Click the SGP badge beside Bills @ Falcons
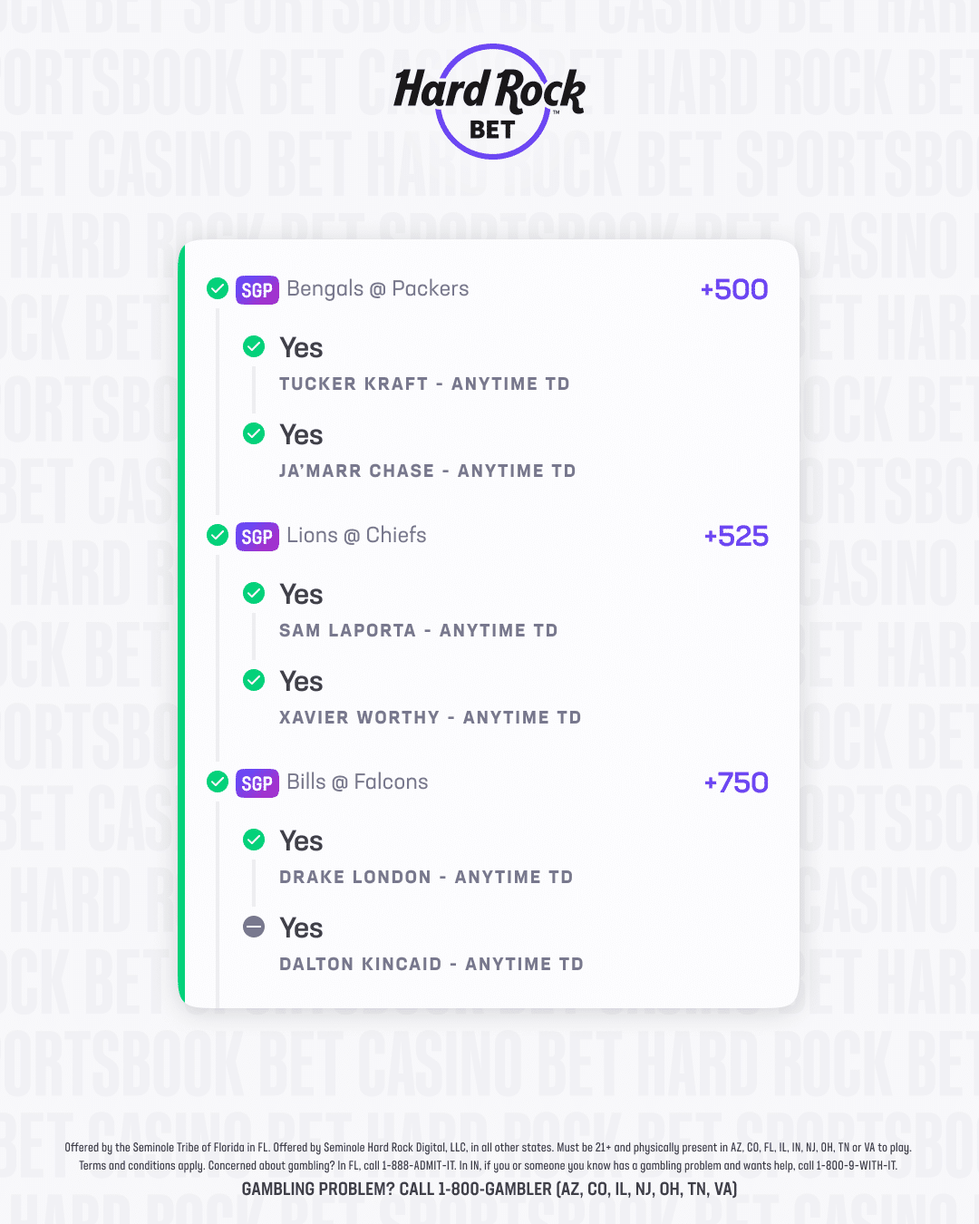 (257, 783)
